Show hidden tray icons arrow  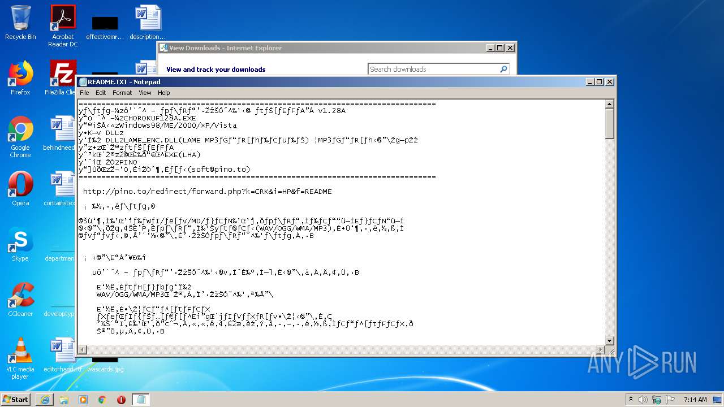[x=631, y=400]
